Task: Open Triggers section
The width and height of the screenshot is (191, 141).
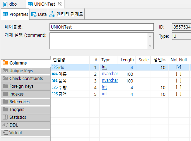Action: (x=26, y=109)
